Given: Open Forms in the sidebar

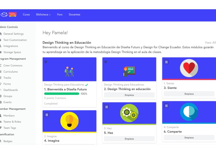Looking at the screenshot, I should [7, 84].
